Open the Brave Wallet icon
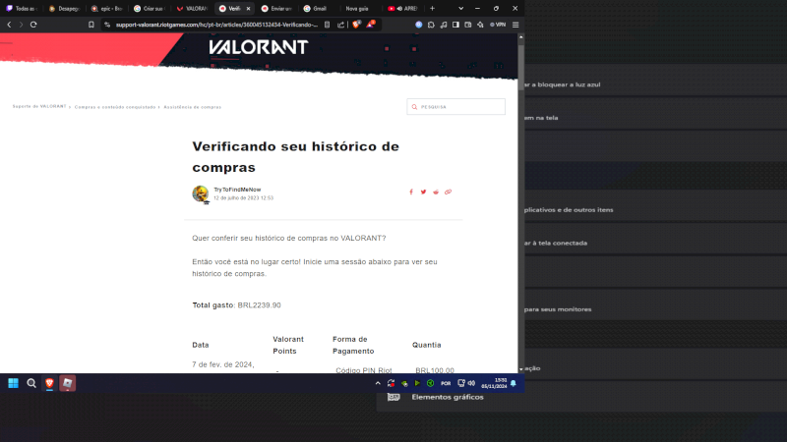This screenshot has width=787, height=442. coord(468,25)
